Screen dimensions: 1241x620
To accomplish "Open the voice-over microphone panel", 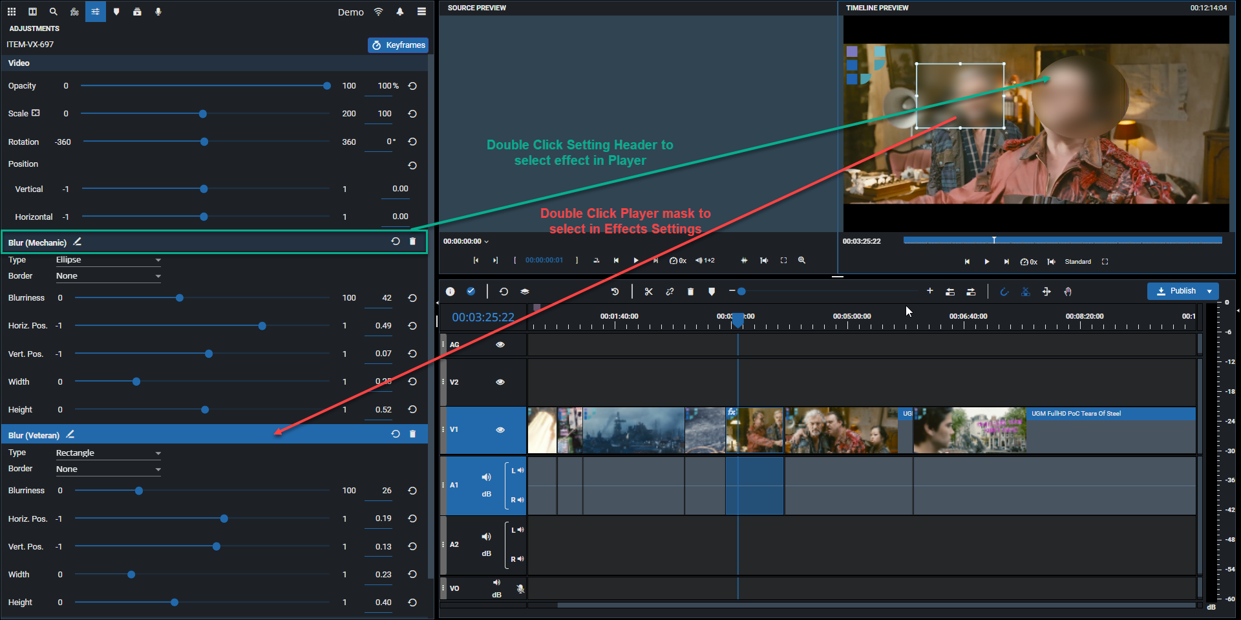I will coord(158,12).
